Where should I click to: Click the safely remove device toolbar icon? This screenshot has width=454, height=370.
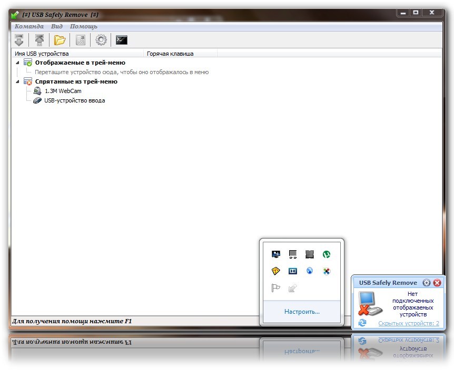19,40
